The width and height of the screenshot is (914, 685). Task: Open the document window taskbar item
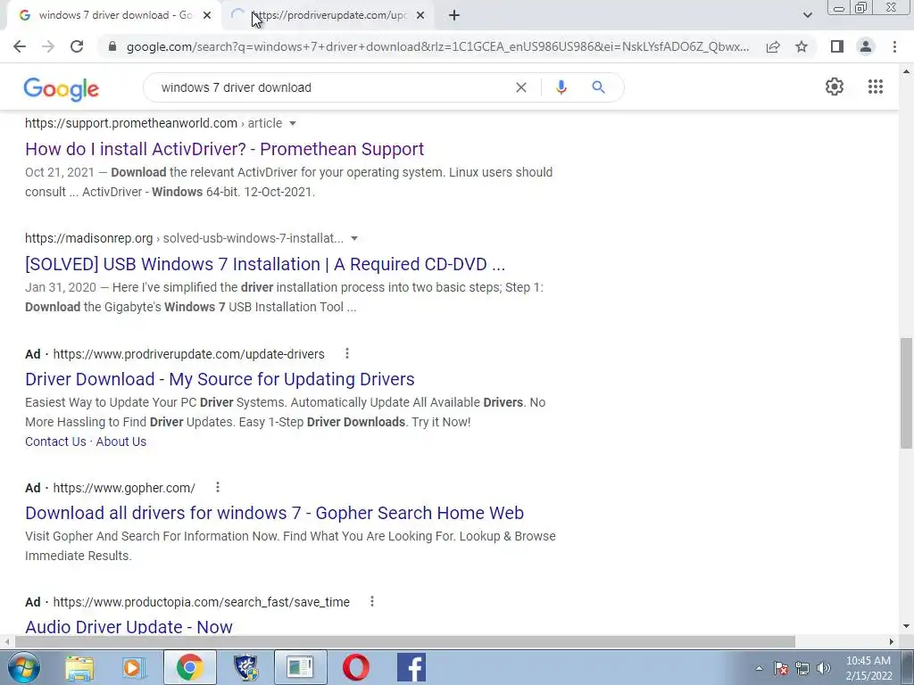click(301, 667)
